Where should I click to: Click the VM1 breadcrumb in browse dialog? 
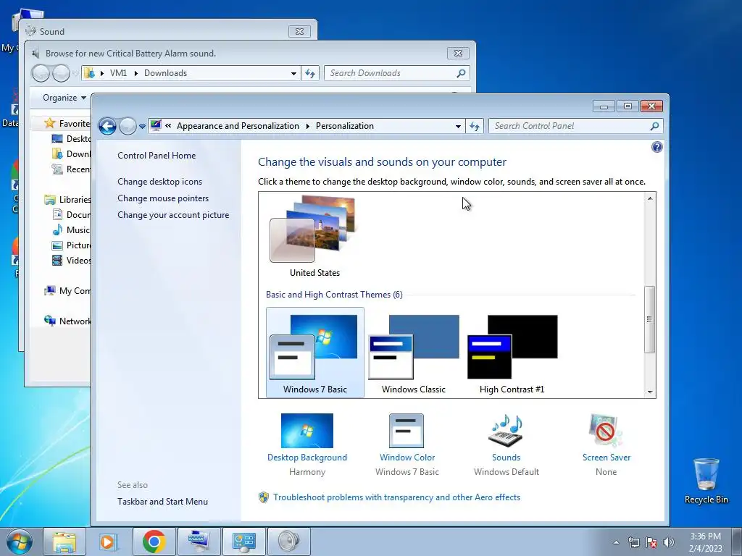[118, 73]
